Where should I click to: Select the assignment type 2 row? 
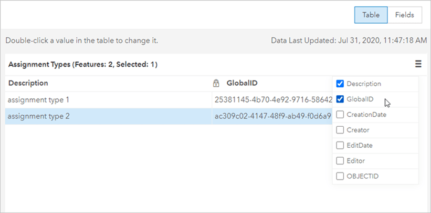coord(38,116)
